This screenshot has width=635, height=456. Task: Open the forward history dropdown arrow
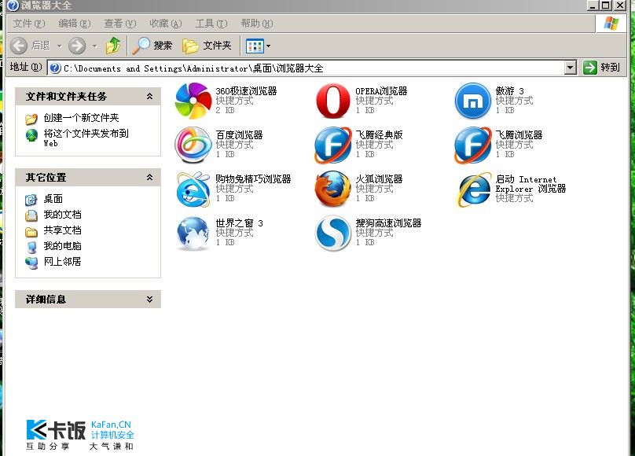coord(95,46)
